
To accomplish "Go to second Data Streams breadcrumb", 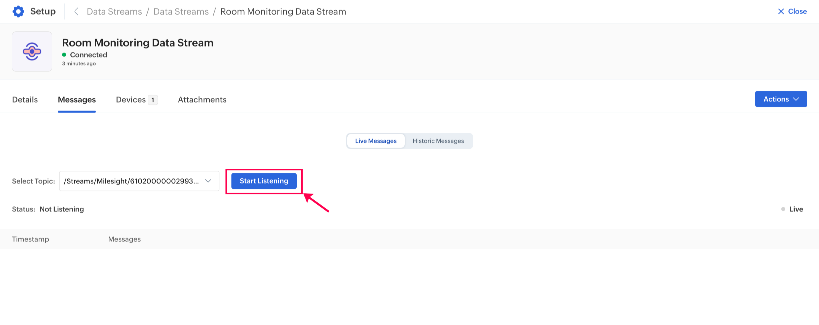I will (x=181, y=11).
